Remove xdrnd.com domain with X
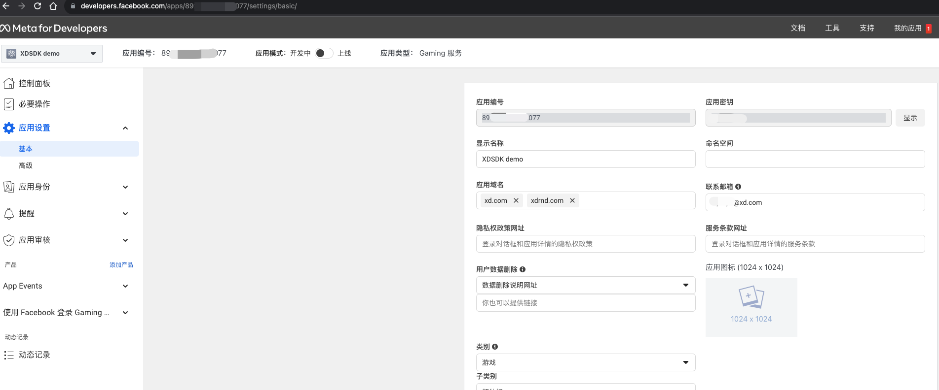Screen dimensions: 939x390 [572, 200]
